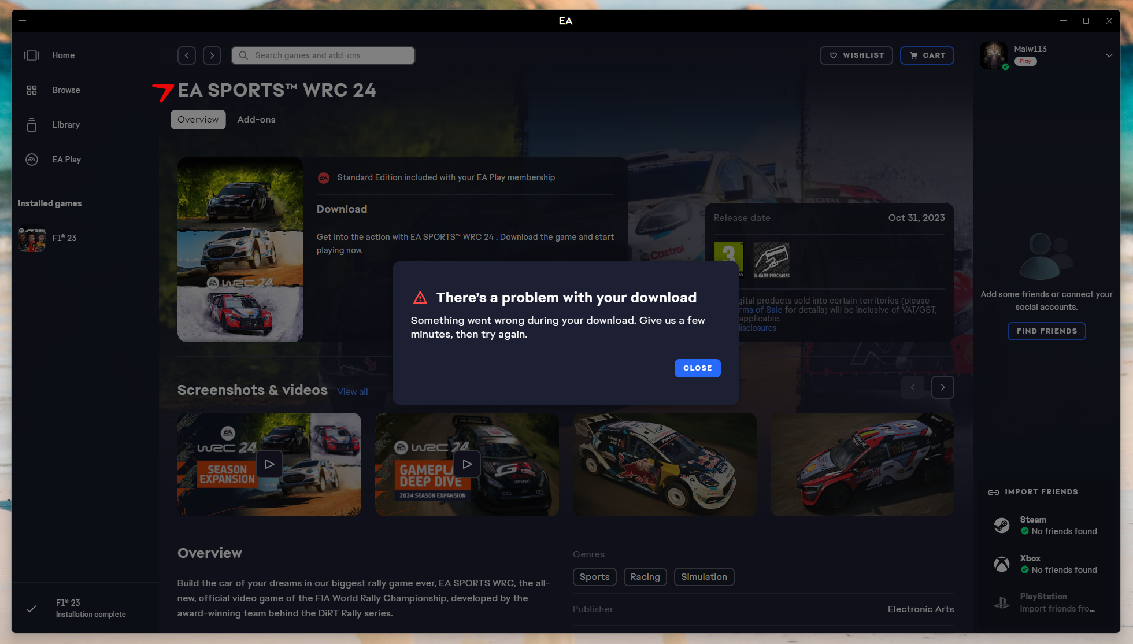The image size is (1133, 644).
Task: Open the hamburger menu icon
Action: [23, 21]
